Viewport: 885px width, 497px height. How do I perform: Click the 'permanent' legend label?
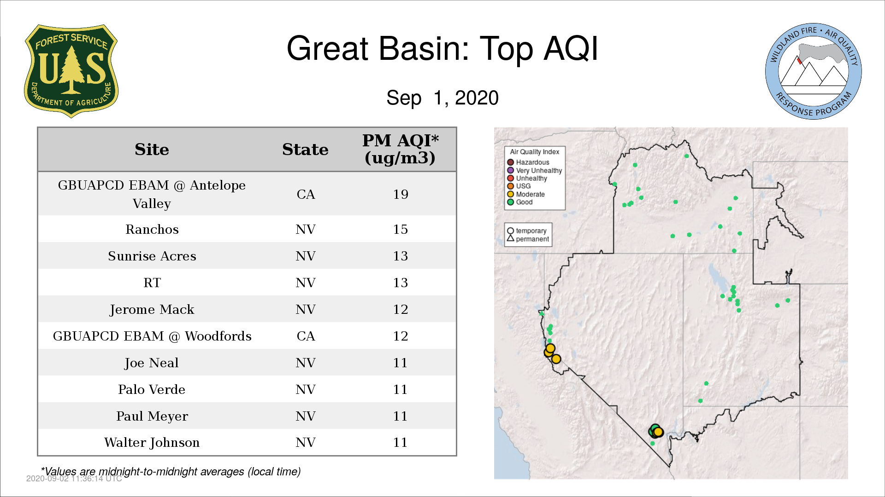(532, 239)
